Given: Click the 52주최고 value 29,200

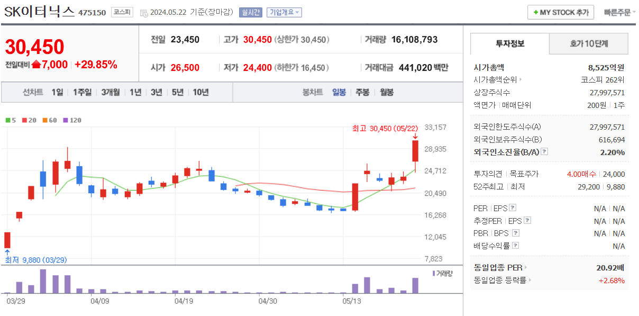Looking at the screenshot, I should (590, 186).
